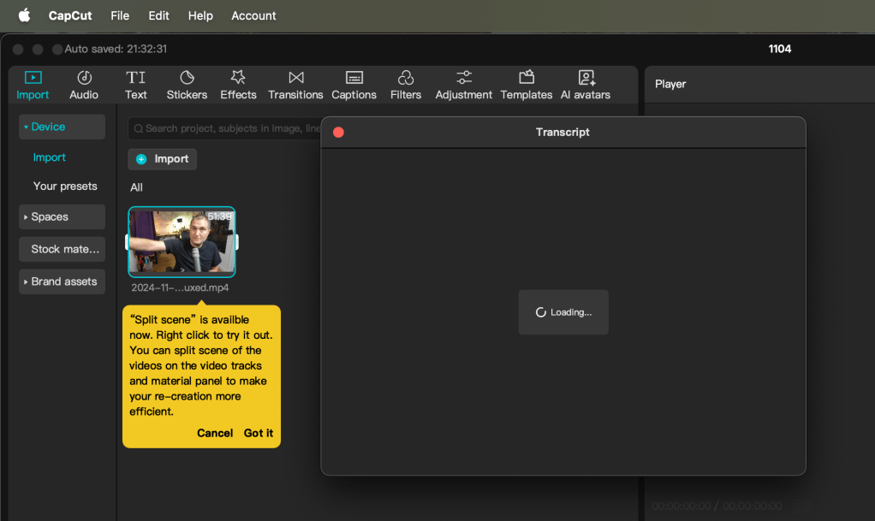The image size is (875, 521).
Task: Open the Filters tab icon
Action: (406, 77)
